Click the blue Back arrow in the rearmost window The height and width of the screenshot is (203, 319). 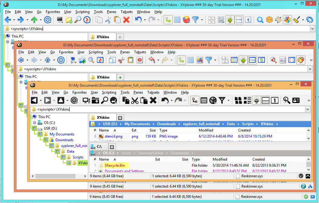tap(8, 20)
